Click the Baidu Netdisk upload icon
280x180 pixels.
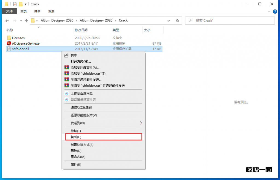66,94
